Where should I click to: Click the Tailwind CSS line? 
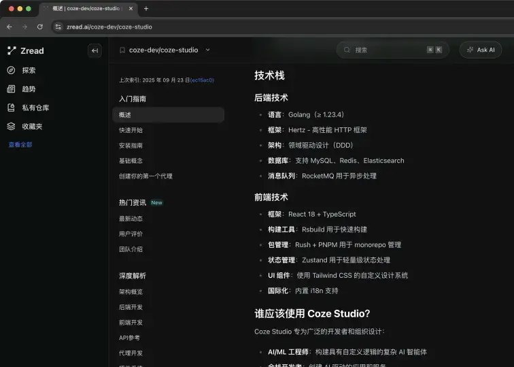tap(338, 275)
